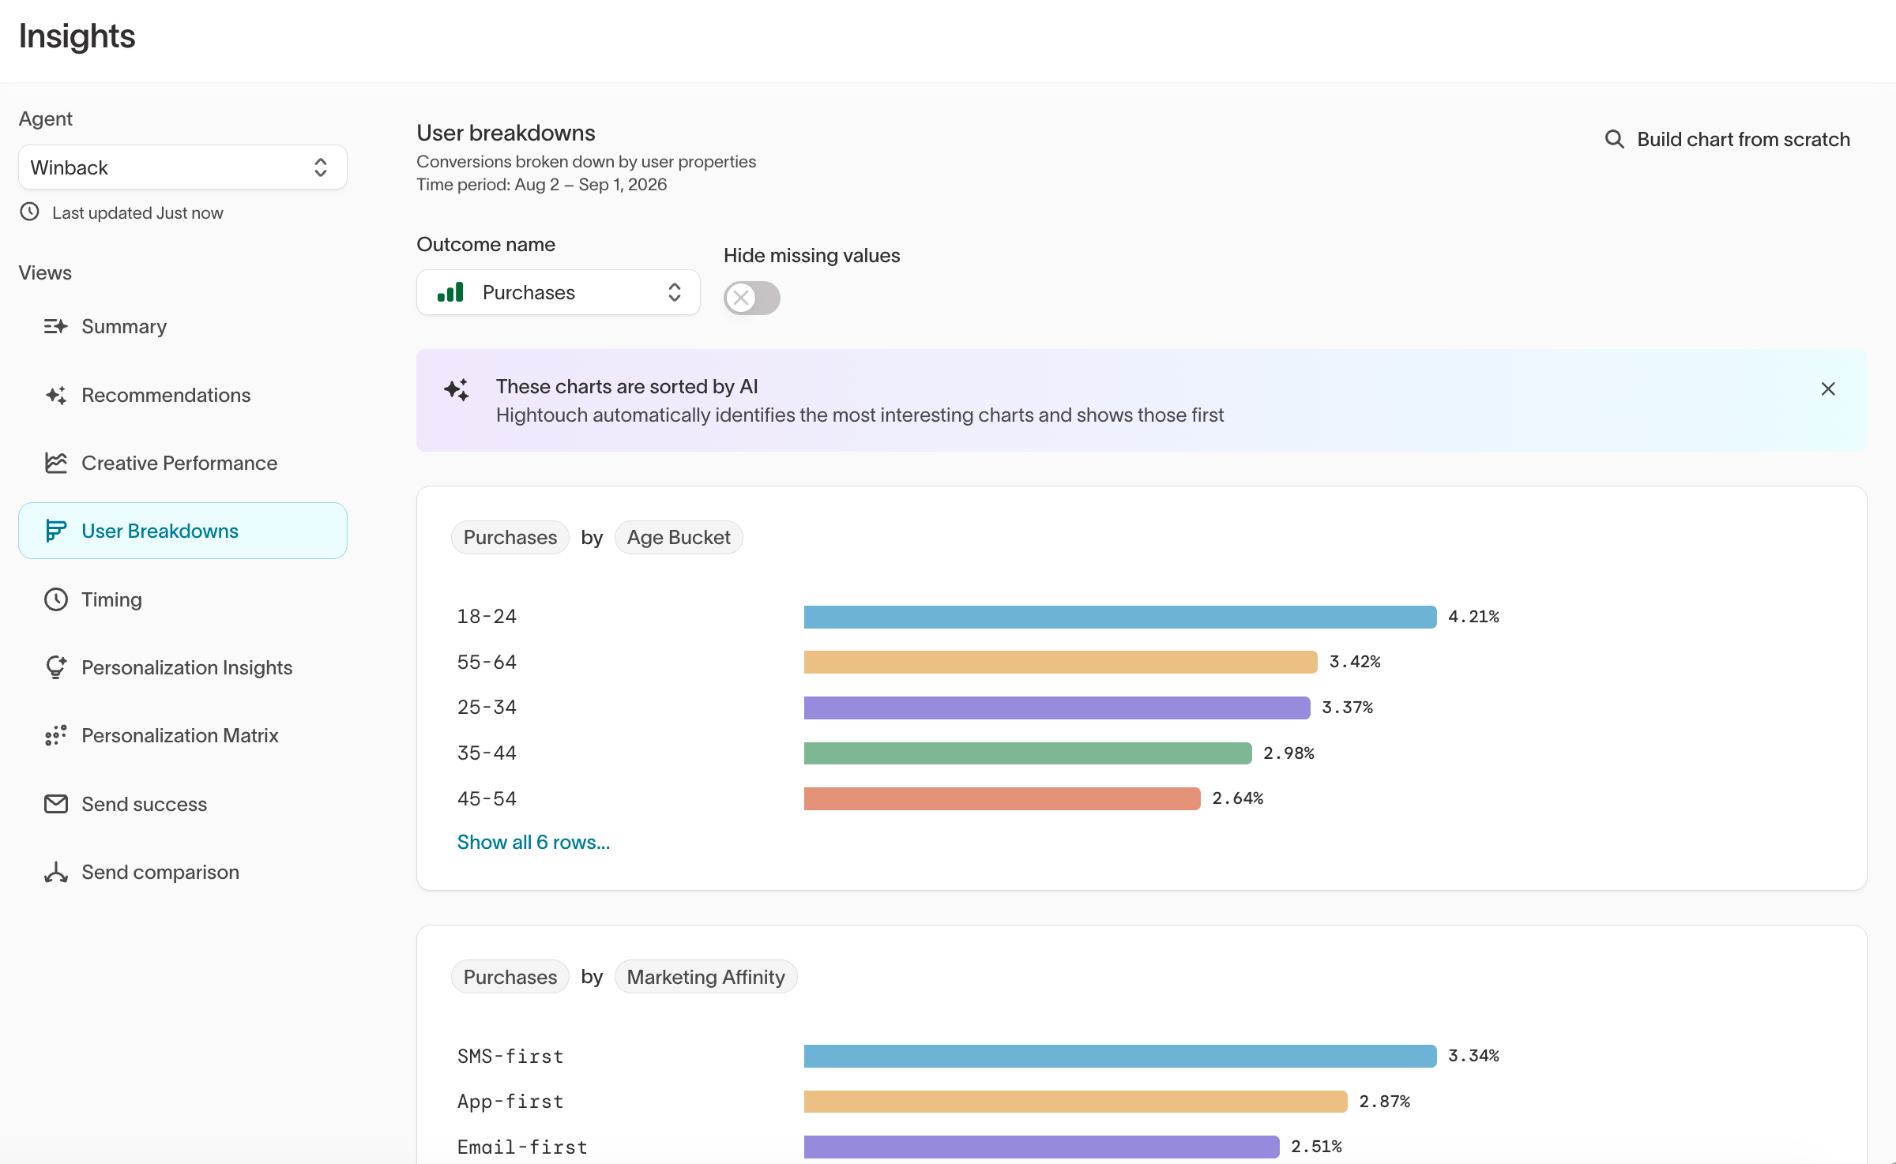Open the Summary view

click(x=182, y=326)
